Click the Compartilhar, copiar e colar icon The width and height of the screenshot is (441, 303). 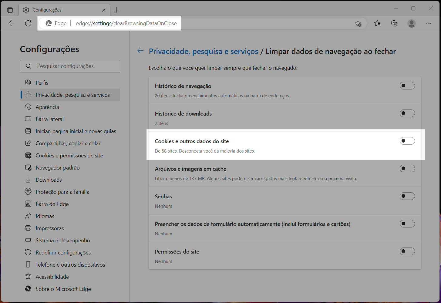(x=28, y=143)
